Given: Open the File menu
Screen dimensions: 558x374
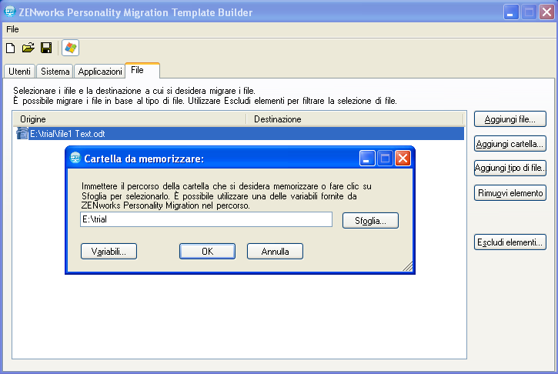Looking at the screenshot, I should [12, 29].
